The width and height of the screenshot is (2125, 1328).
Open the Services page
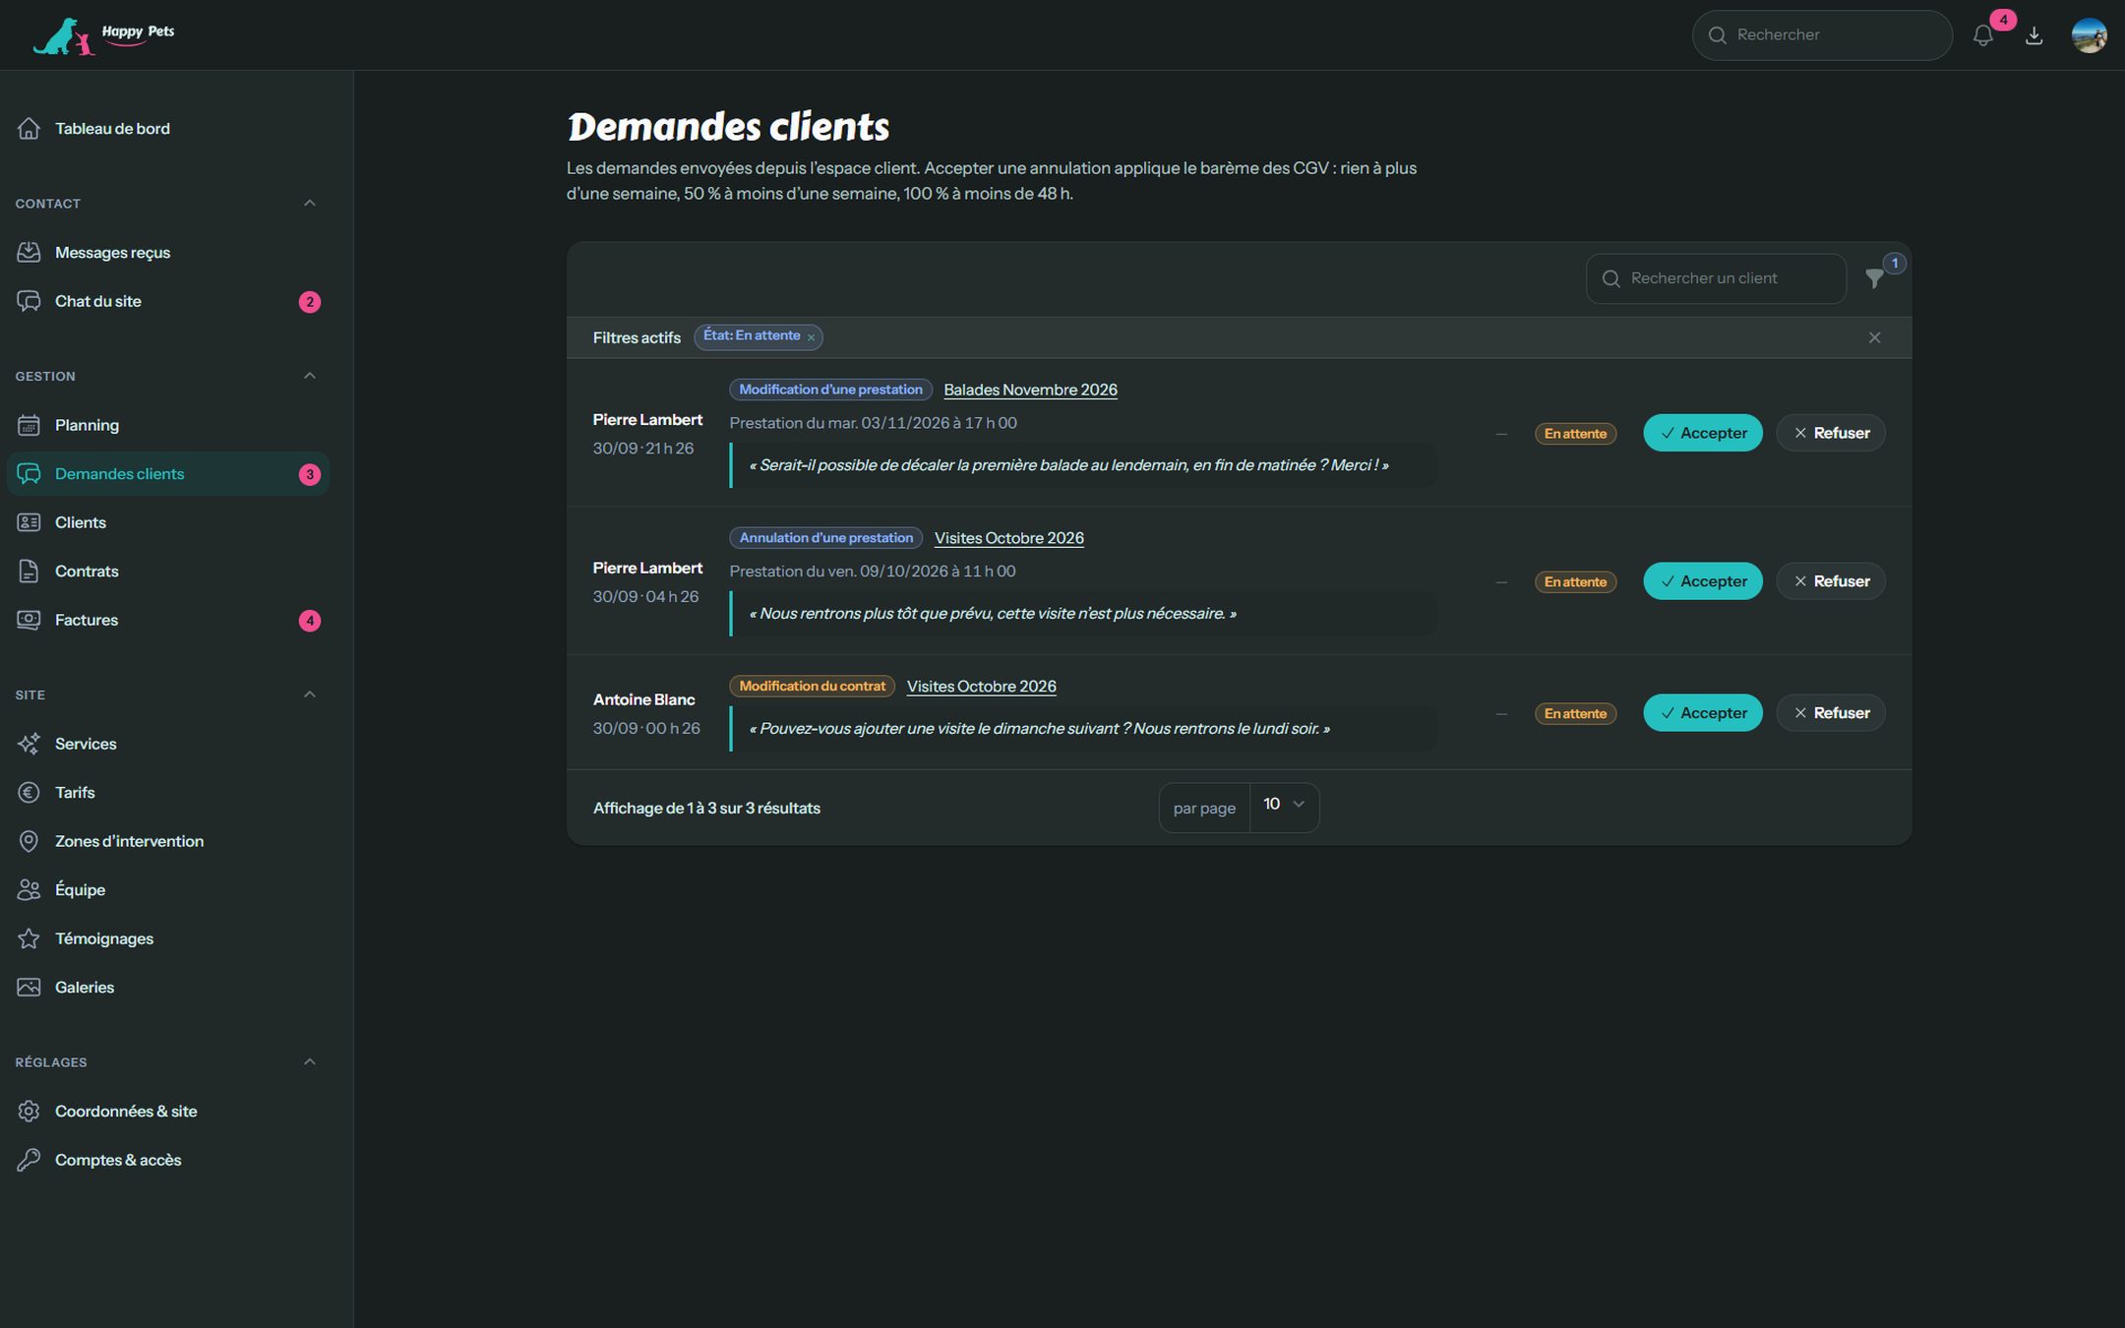[168, 744]
